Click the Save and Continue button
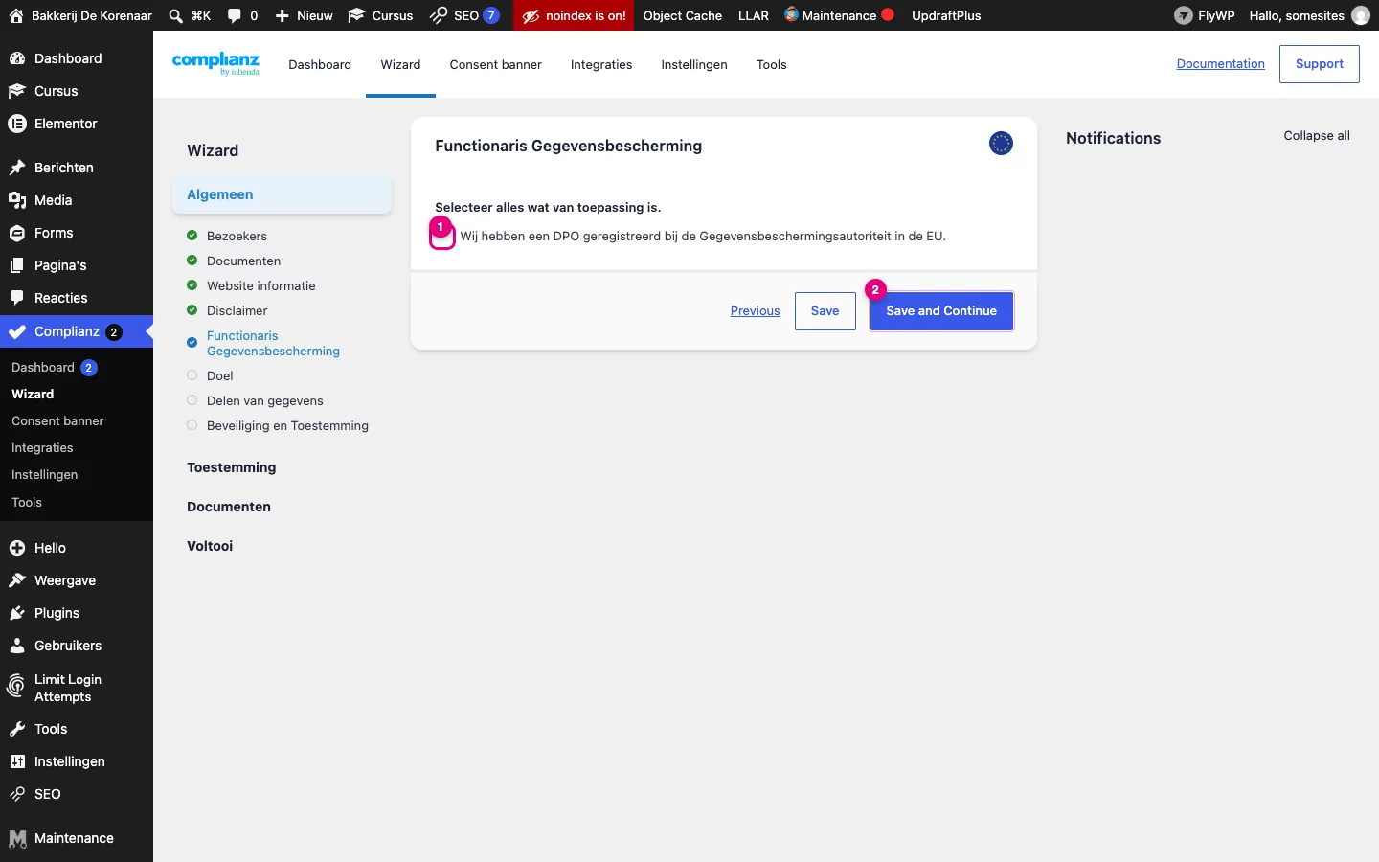Viewport: 1379px width, 862px height. [x=941, y=311]
